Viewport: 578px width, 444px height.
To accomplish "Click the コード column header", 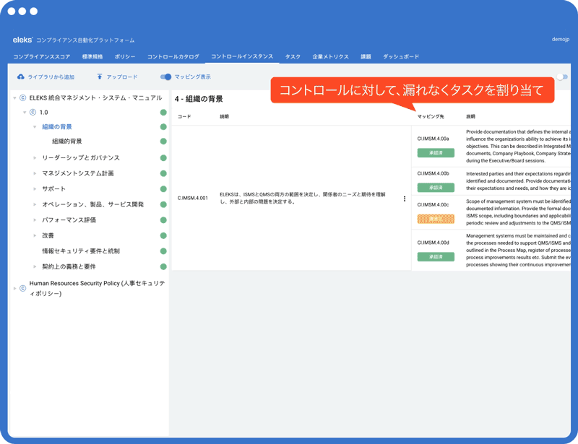I will click(x=184, y=116).
